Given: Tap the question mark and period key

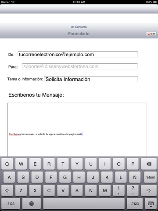Looking at the screenshot, I should point(133,190).
